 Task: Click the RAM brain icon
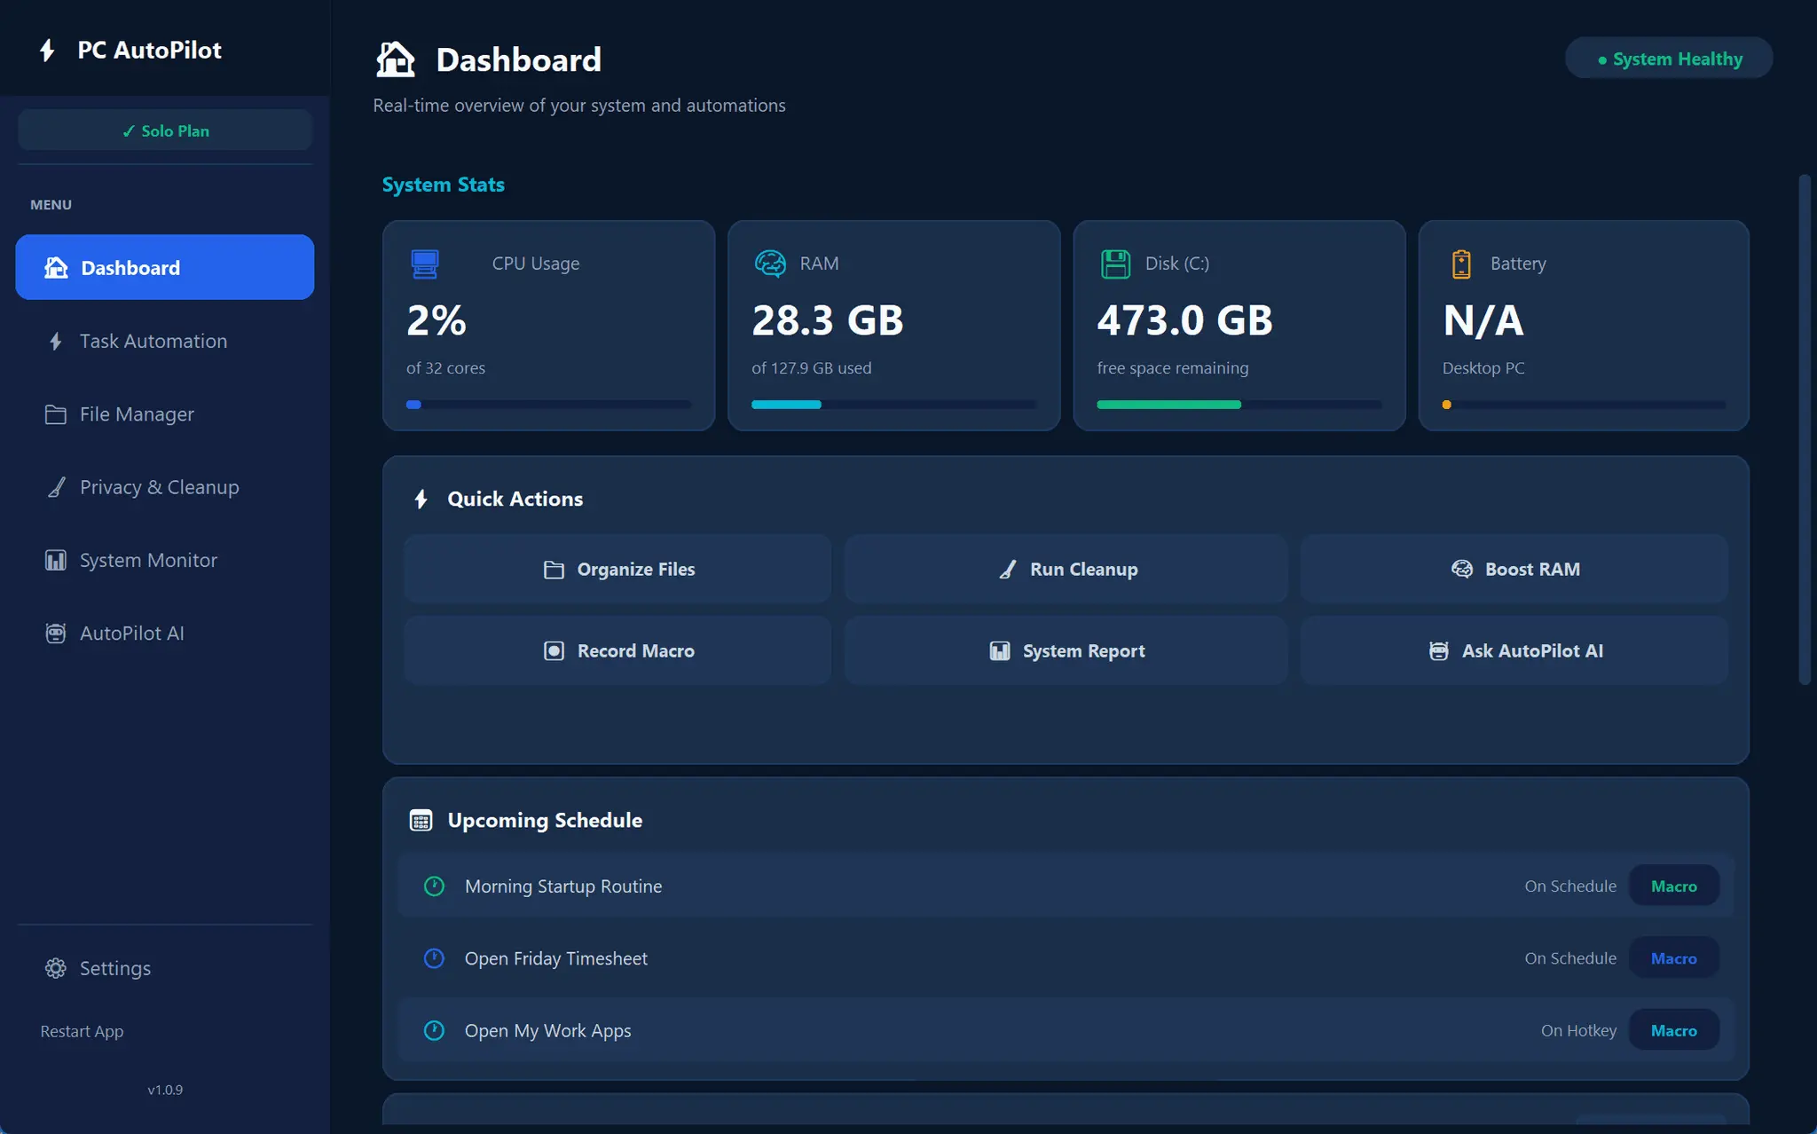(x=770, y=264)
